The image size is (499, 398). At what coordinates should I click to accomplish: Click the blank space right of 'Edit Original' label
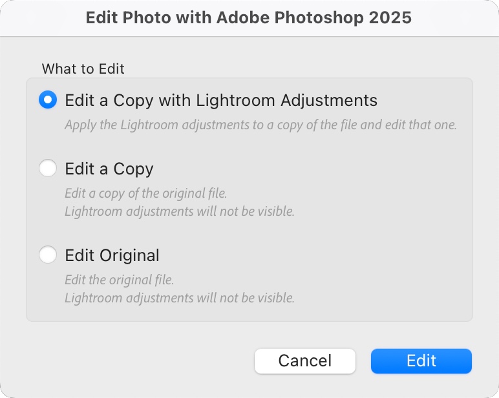pyautogui.click(x=310, y=255)
